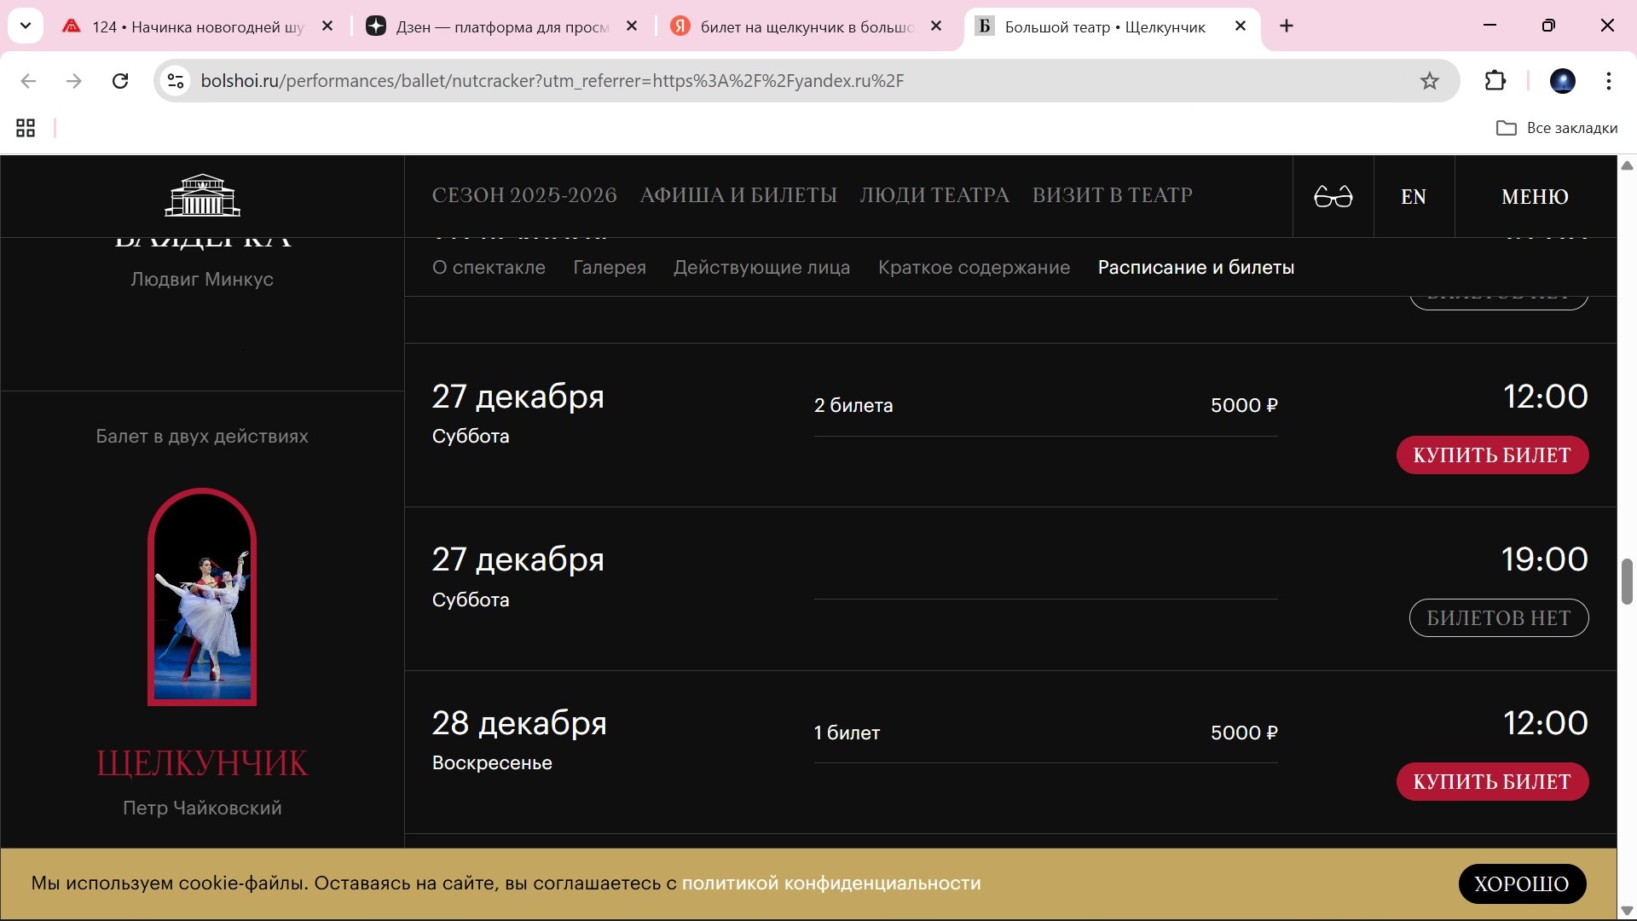Open the Chrome profile avatar
Image resolution: width=1637 pixels, height=921 pixels.
point(1562,81)
